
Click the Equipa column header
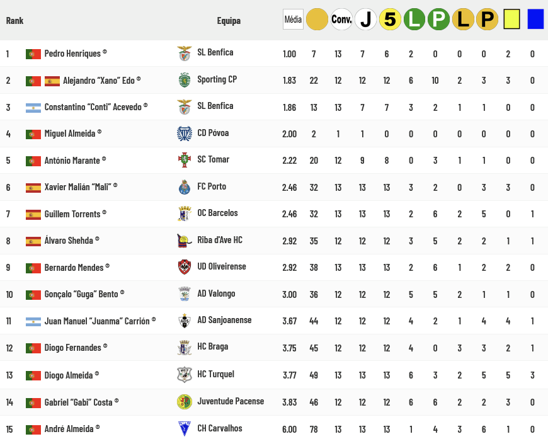229,21
